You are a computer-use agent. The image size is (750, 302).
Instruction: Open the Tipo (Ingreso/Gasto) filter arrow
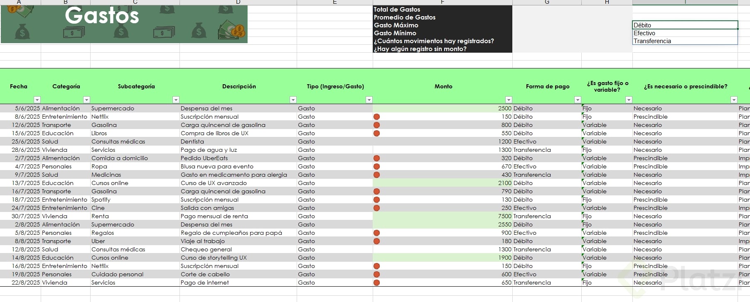tap(369, 100)
